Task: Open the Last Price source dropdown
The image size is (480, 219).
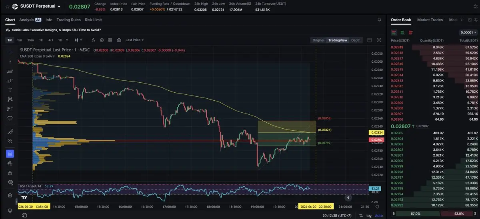Action: coord(134,40)
